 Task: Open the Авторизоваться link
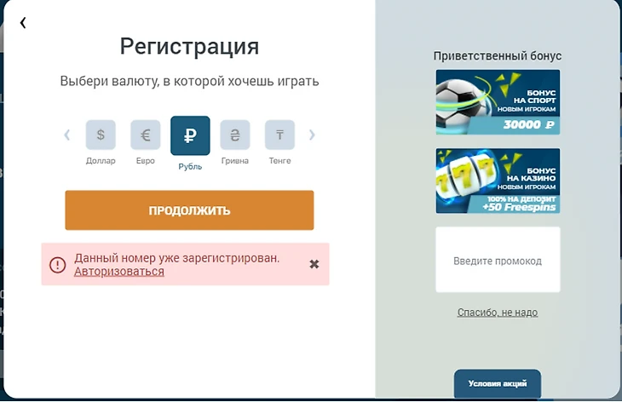coord(119,272)
